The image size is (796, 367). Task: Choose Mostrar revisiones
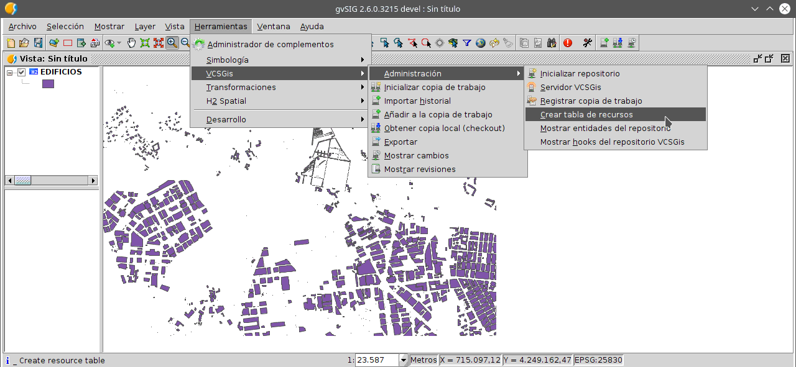tap(448, 169)
